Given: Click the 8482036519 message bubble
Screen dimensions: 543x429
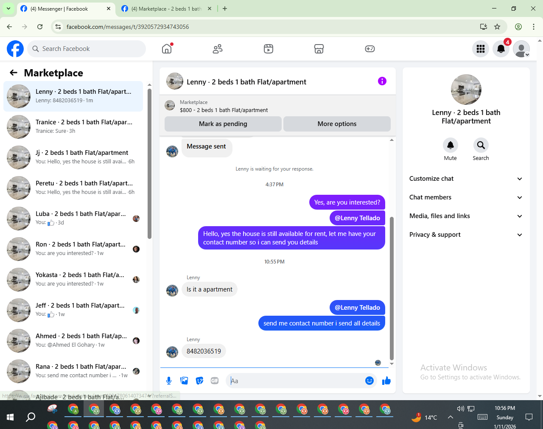Looking at the screenshot, I should (204, 351).
